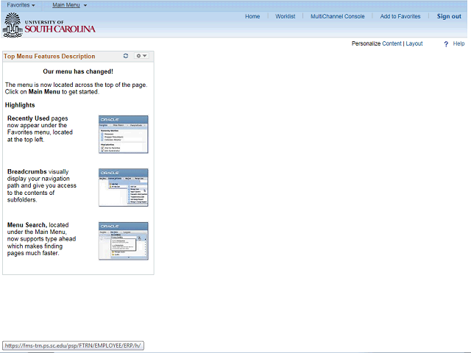Refresh the Top Menu Features pagelet

pos(126,56)
